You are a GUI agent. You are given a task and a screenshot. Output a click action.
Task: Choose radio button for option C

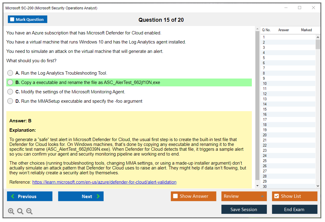click(10, 92)
